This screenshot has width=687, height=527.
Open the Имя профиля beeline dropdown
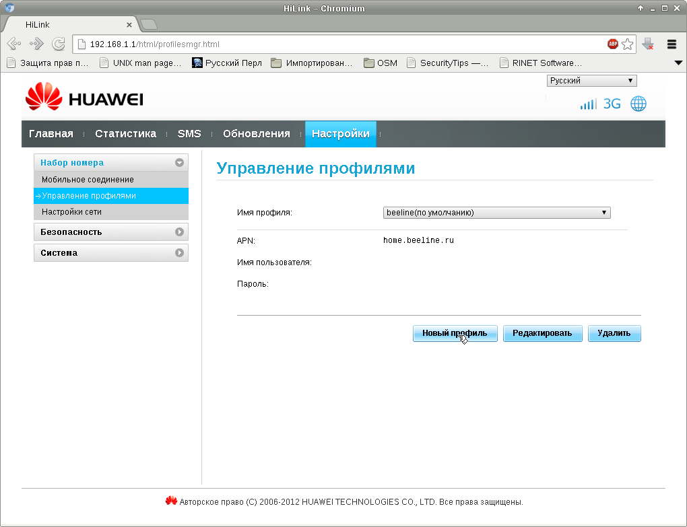point(496,213)
